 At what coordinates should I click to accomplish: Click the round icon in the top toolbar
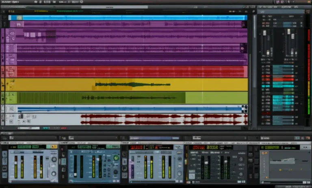[81, 2]
